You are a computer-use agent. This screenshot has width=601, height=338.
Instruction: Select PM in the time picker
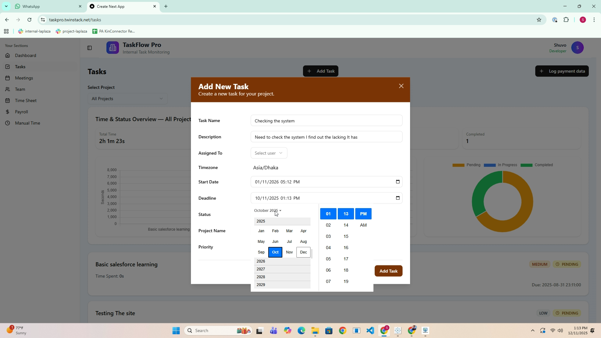coord(363,214)
